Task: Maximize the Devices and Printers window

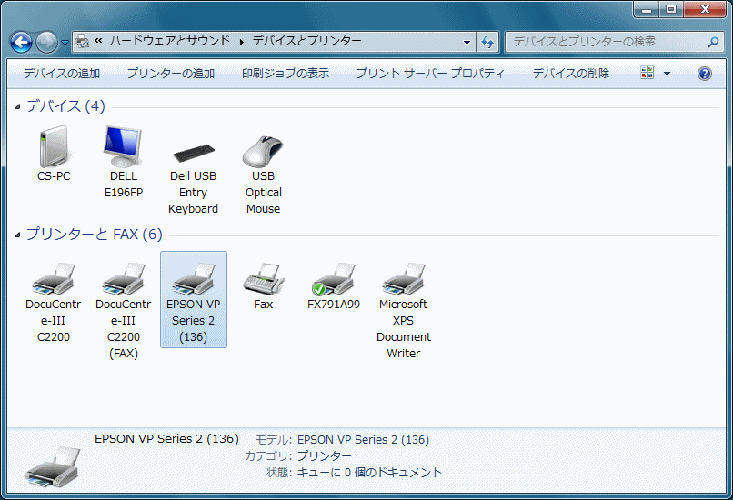Action: [671, 9]
